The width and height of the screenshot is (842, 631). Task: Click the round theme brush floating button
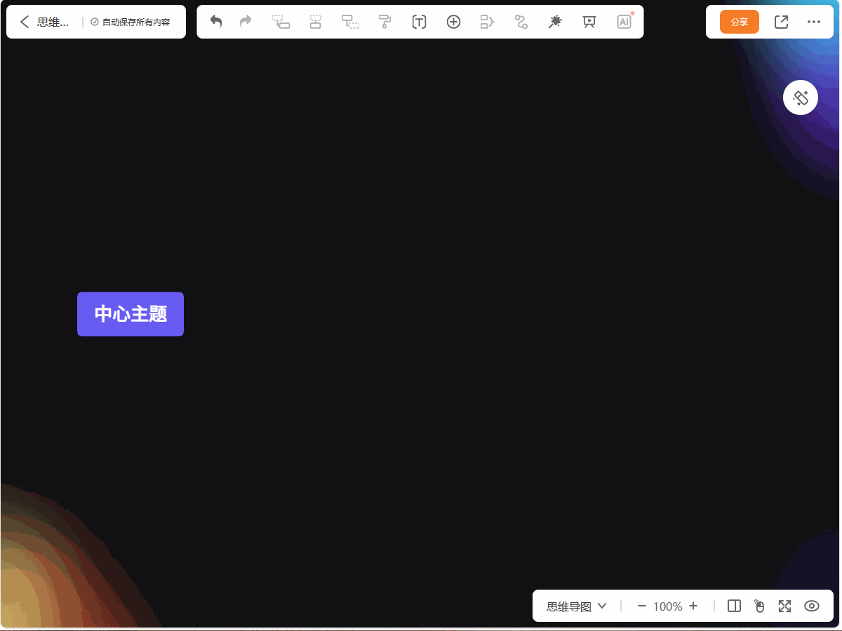click(x=801, y=97)
